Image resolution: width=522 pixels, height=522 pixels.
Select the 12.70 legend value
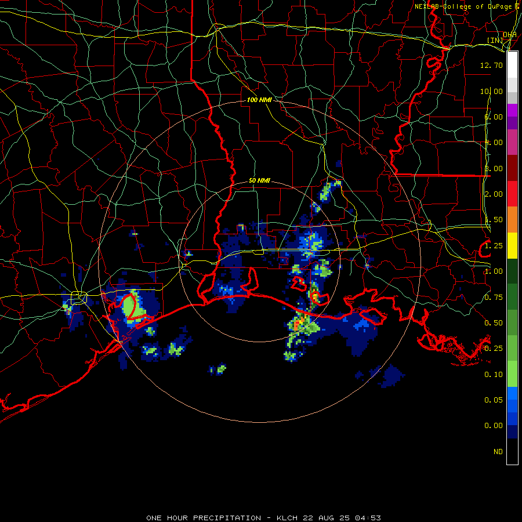pyautogui.click(x=491, y=65)
